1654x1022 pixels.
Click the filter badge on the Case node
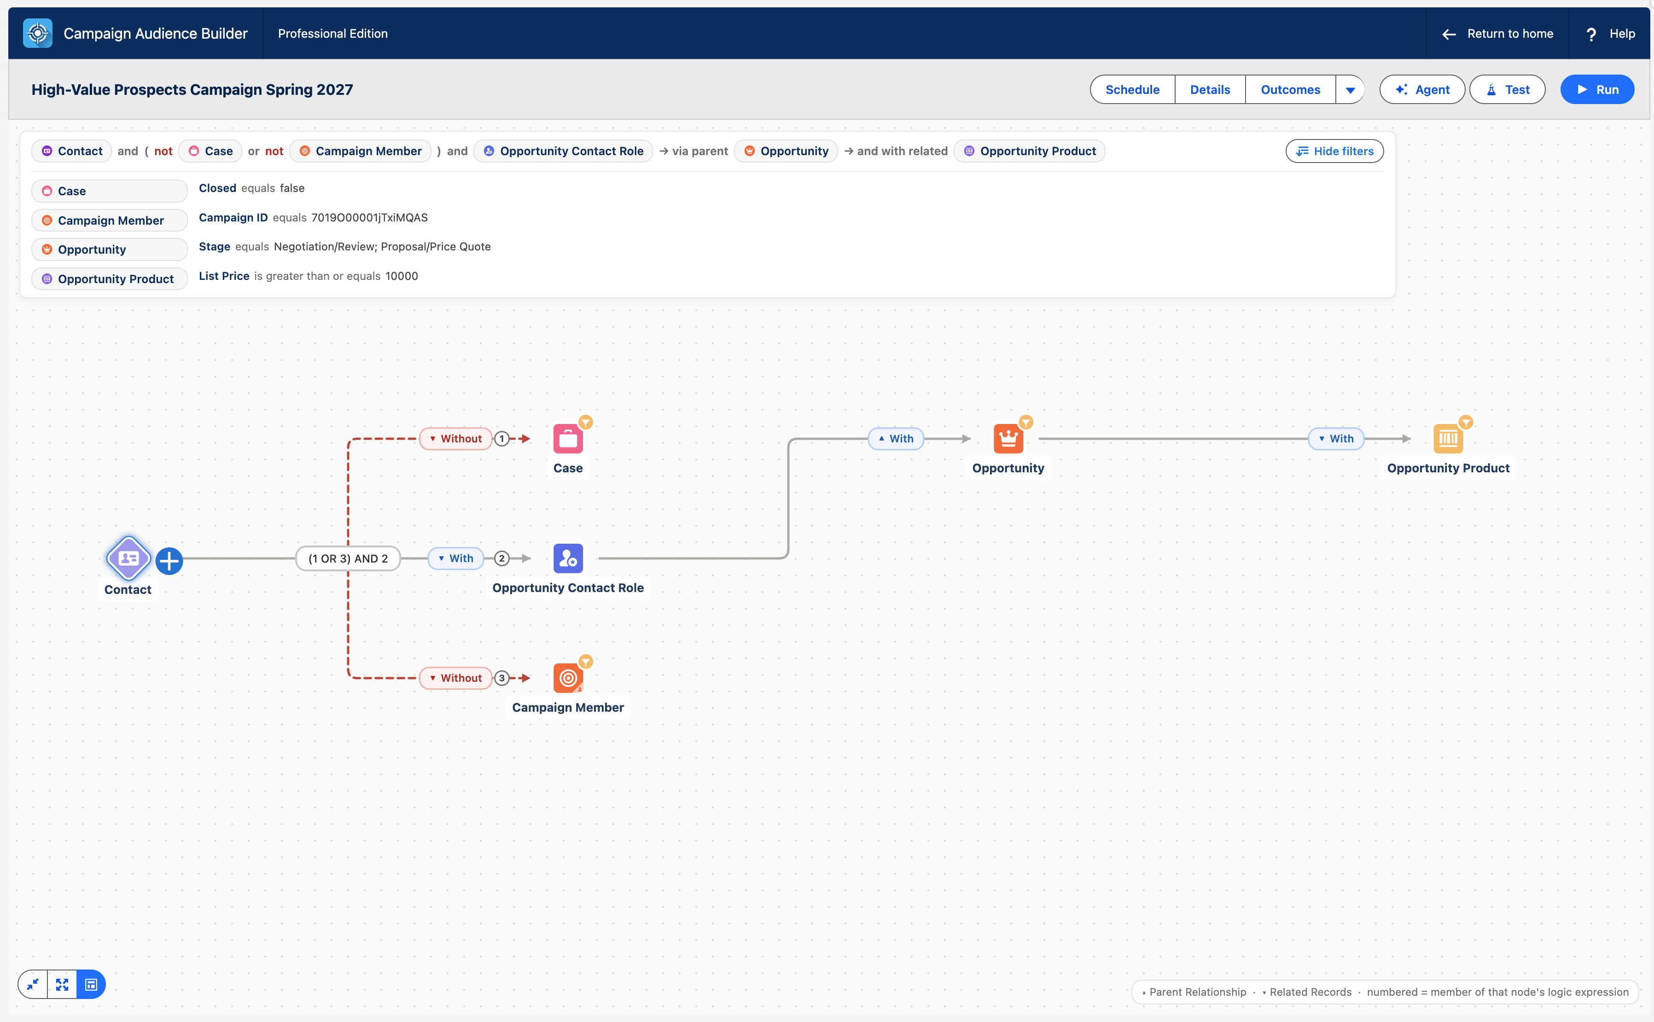586,423
